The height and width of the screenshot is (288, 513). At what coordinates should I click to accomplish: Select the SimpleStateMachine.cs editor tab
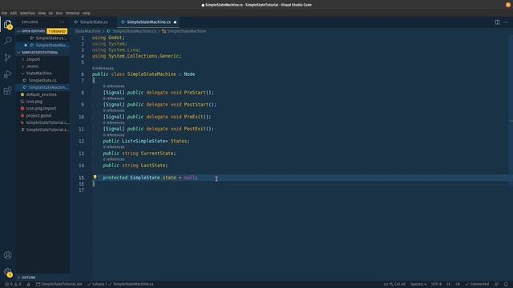[148, 22]
